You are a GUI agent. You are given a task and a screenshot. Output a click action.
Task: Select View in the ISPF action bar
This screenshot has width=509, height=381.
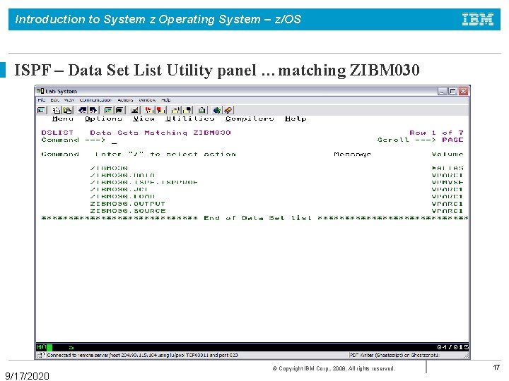144,119
